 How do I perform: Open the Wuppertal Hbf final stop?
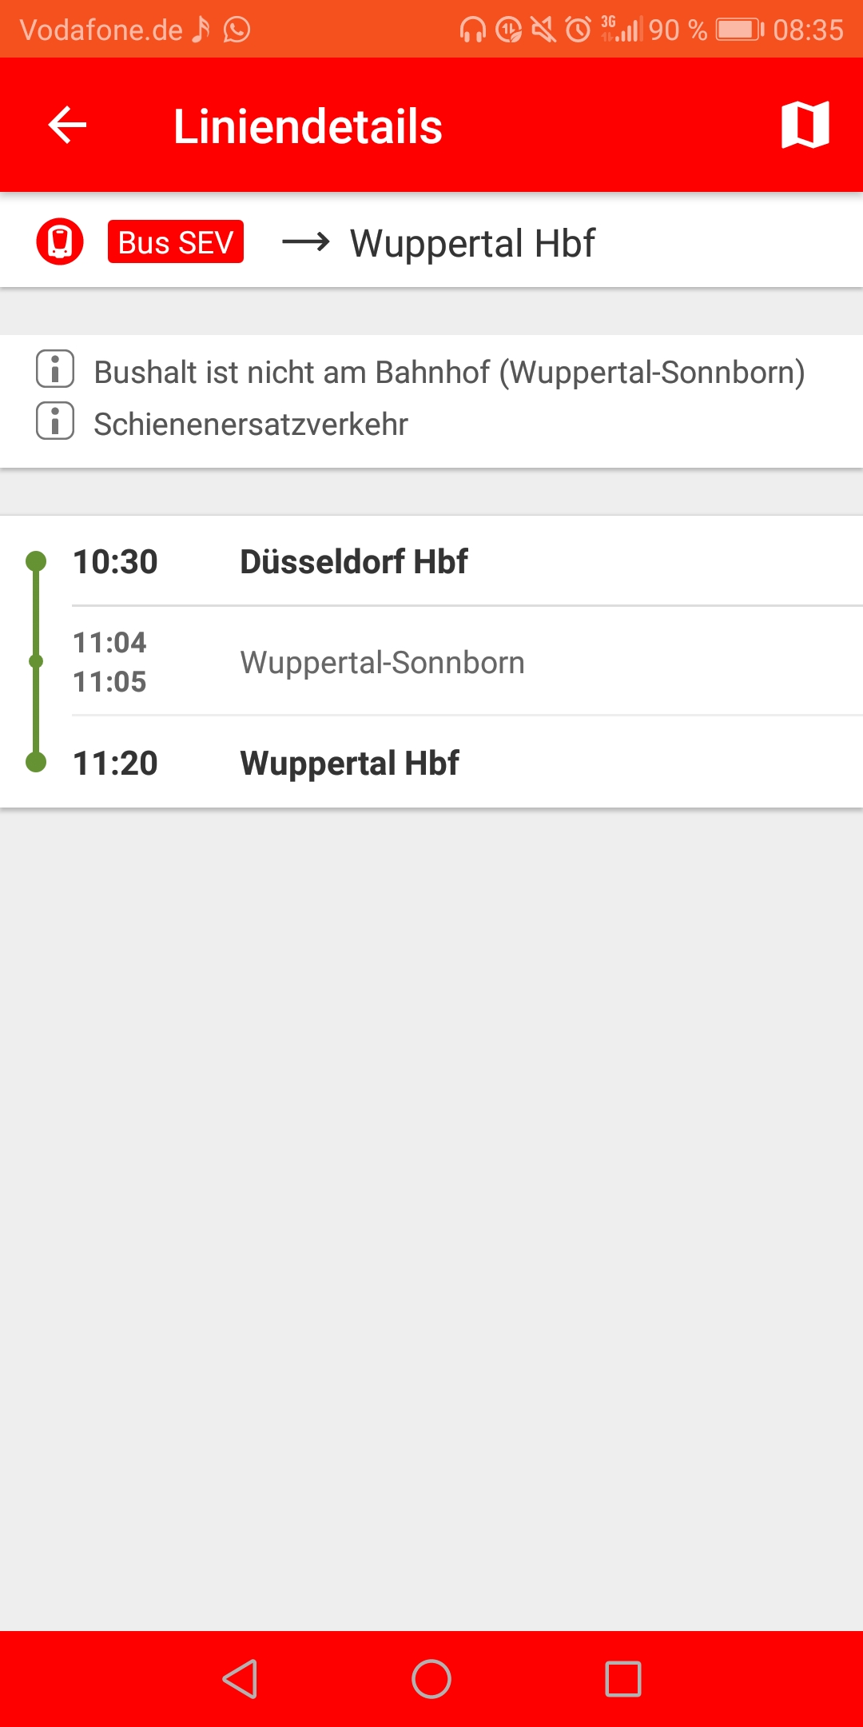pos(349,763)
